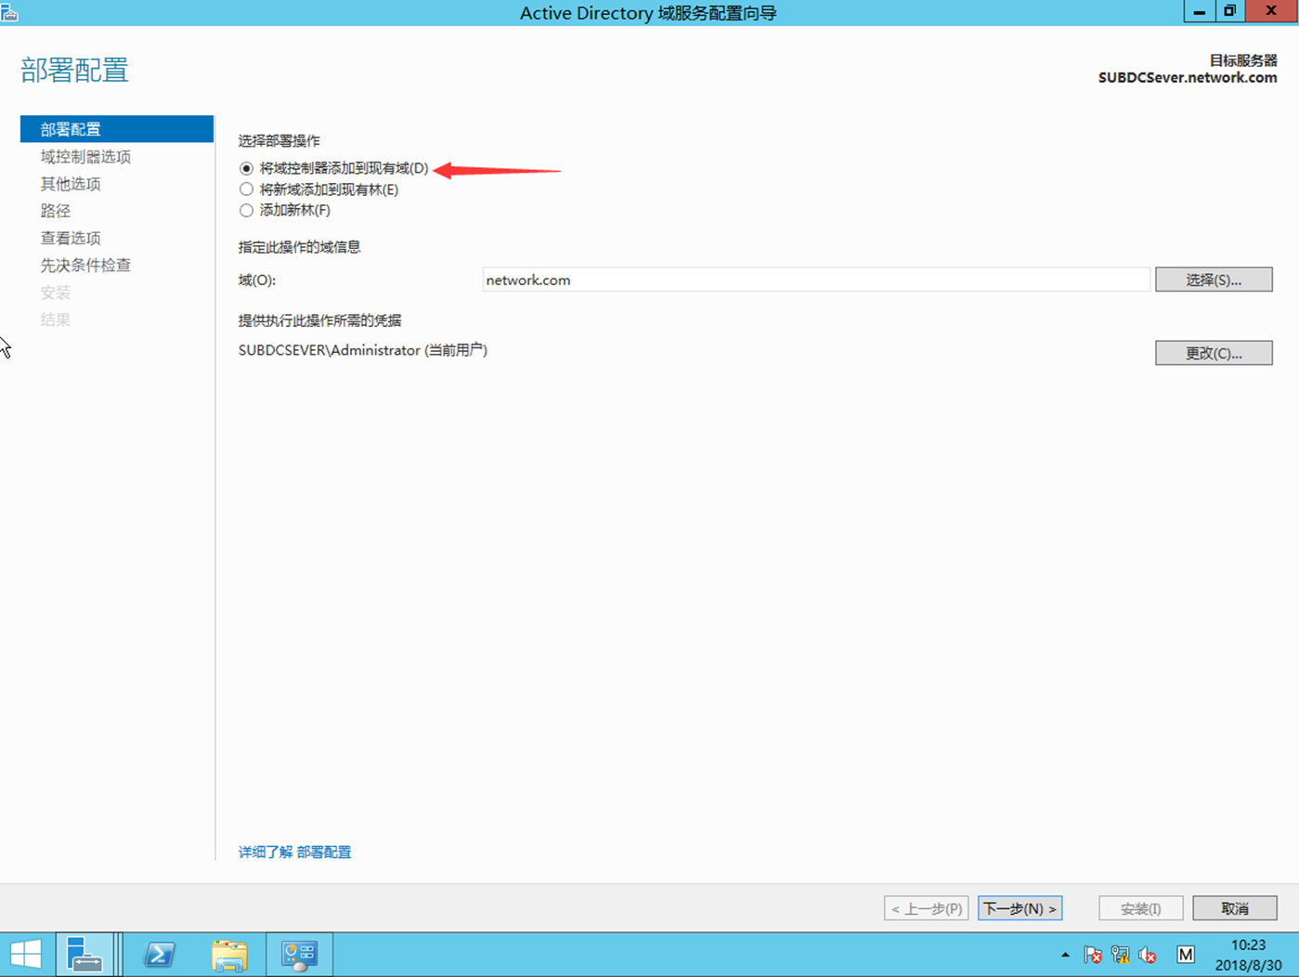1299x977 pixels.
Task: Open the network status tray icon
Action: pyautogui.click(x=1121, y=955)
